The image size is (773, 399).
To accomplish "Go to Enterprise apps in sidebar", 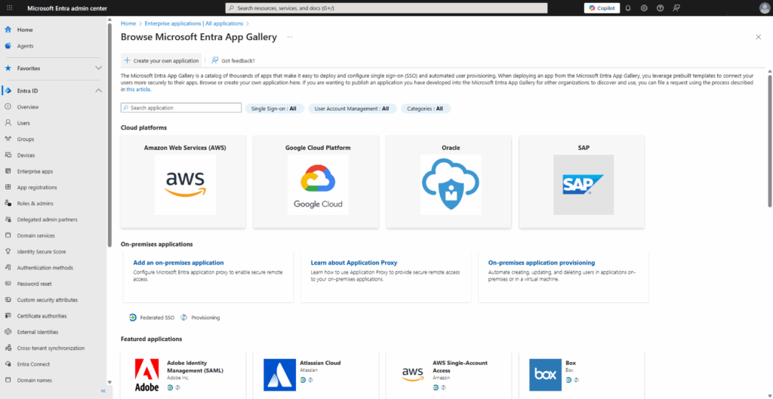I will click(35, 171).
